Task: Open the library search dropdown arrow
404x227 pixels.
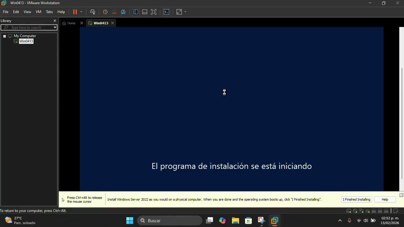Action: pos(55,27)
